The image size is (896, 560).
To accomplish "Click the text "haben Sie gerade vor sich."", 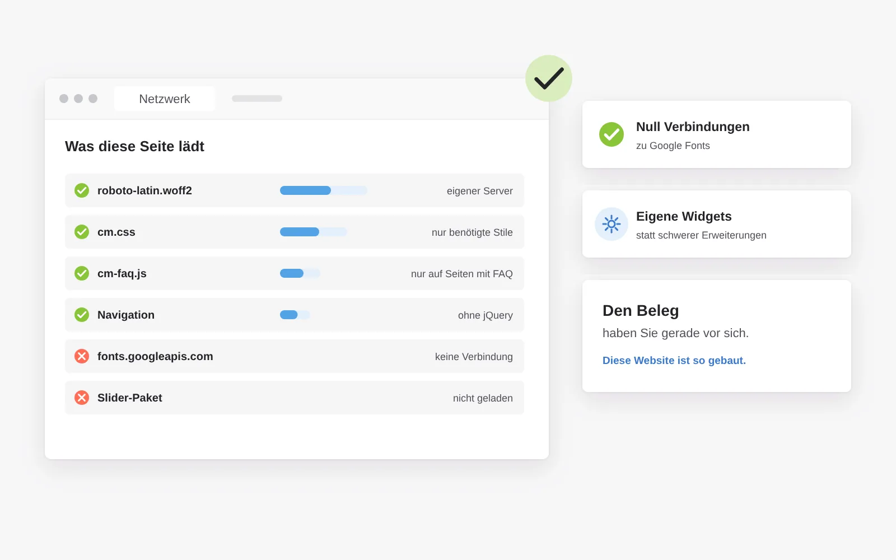I will (675, 333).
